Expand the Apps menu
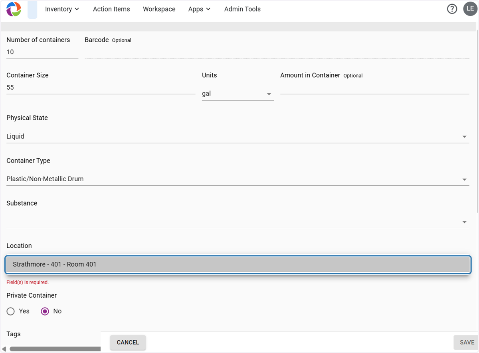 click(199, 9)
